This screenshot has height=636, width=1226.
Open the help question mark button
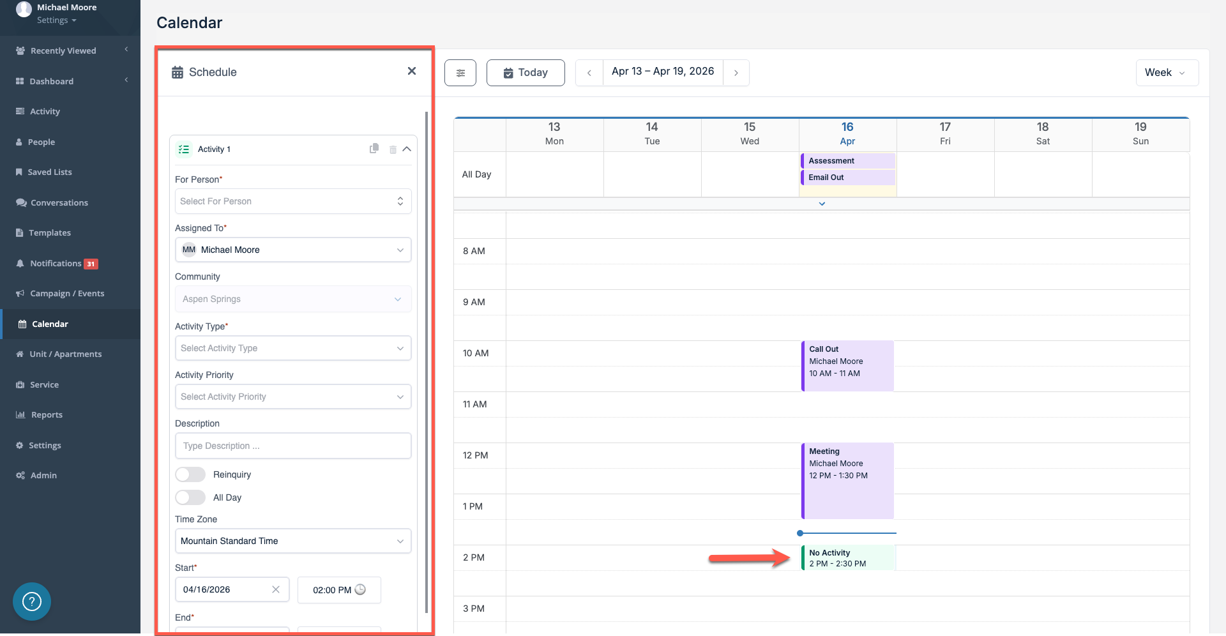(32, 602)
